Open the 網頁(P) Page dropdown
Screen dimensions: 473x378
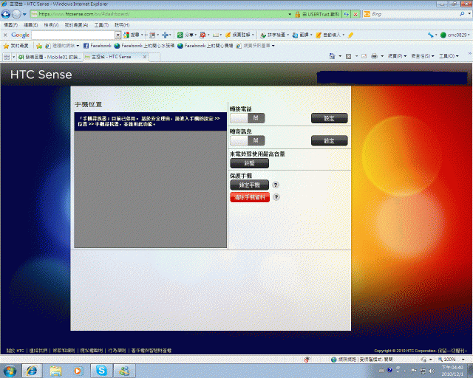[x=397, y=56]
